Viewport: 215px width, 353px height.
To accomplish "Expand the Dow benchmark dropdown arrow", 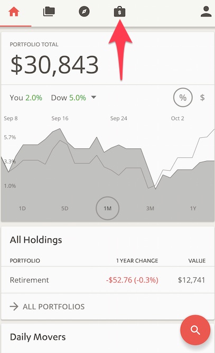I will (94, 98).
